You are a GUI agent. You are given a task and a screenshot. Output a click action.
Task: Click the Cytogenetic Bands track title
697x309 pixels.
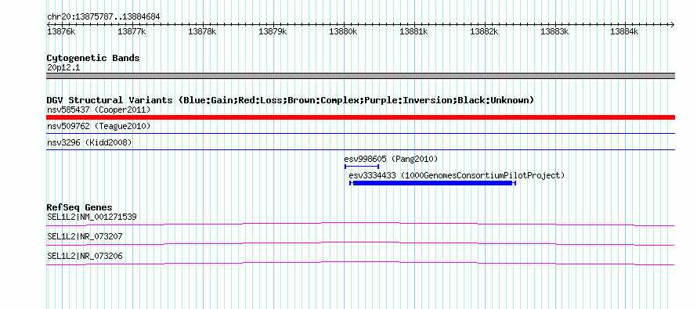click(93, 58)
